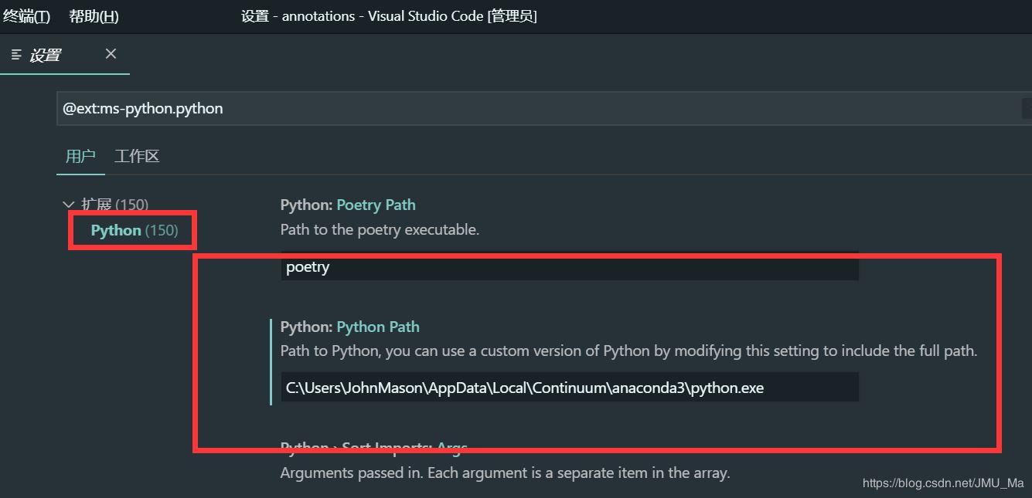
Task: Open the 帮助(H) menu
Action: coord(94,16)
